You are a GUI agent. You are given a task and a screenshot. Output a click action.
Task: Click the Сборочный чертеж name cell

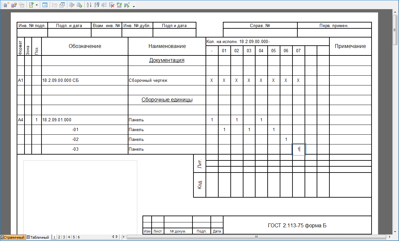coord(167,80)
